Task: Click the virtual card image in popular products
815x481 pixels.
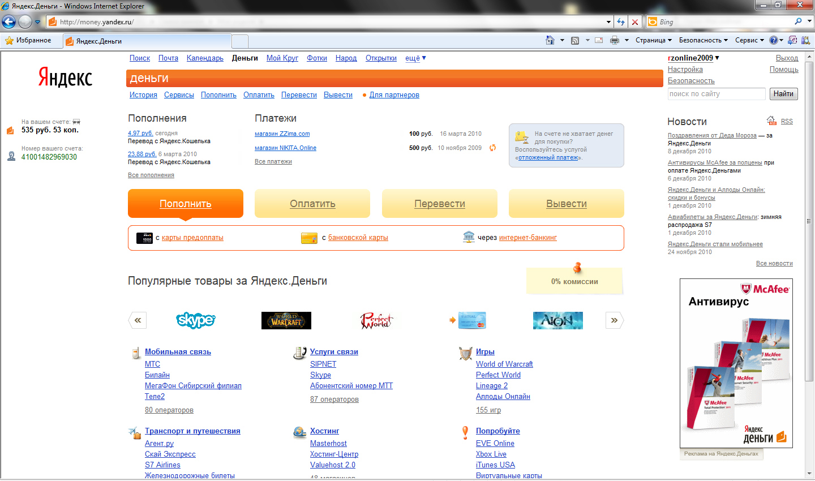Action: (x=472, y=320)
